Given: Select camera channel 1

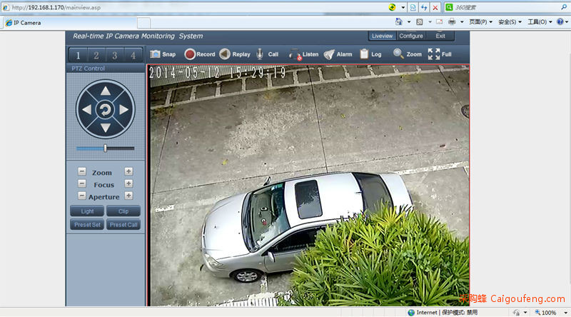Looking at the screenshot, I should click(78, 56).
